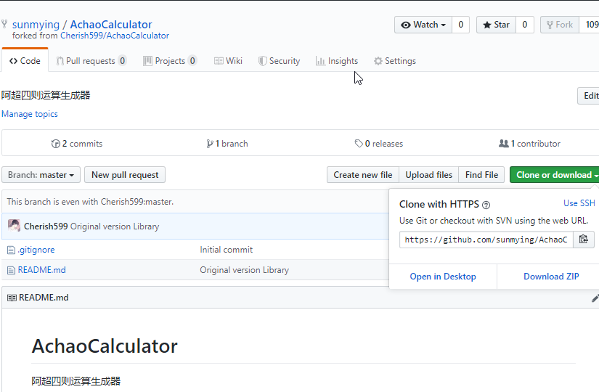The width and height of the screenshot is (599, 392).
Task: Open the Original version Library commit message
Action: [x=115, y=226]
